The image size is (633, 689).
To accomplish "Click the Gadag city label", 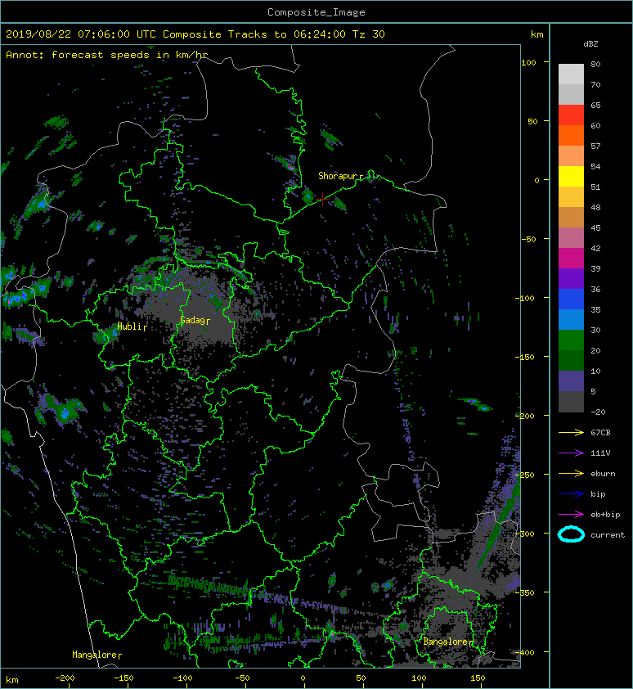I will (192, 320).
